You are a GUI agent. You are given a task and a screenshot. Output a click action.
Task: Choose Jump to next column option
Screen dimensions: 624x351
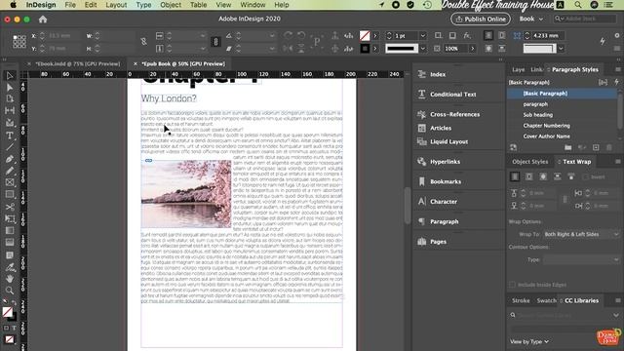571,176
